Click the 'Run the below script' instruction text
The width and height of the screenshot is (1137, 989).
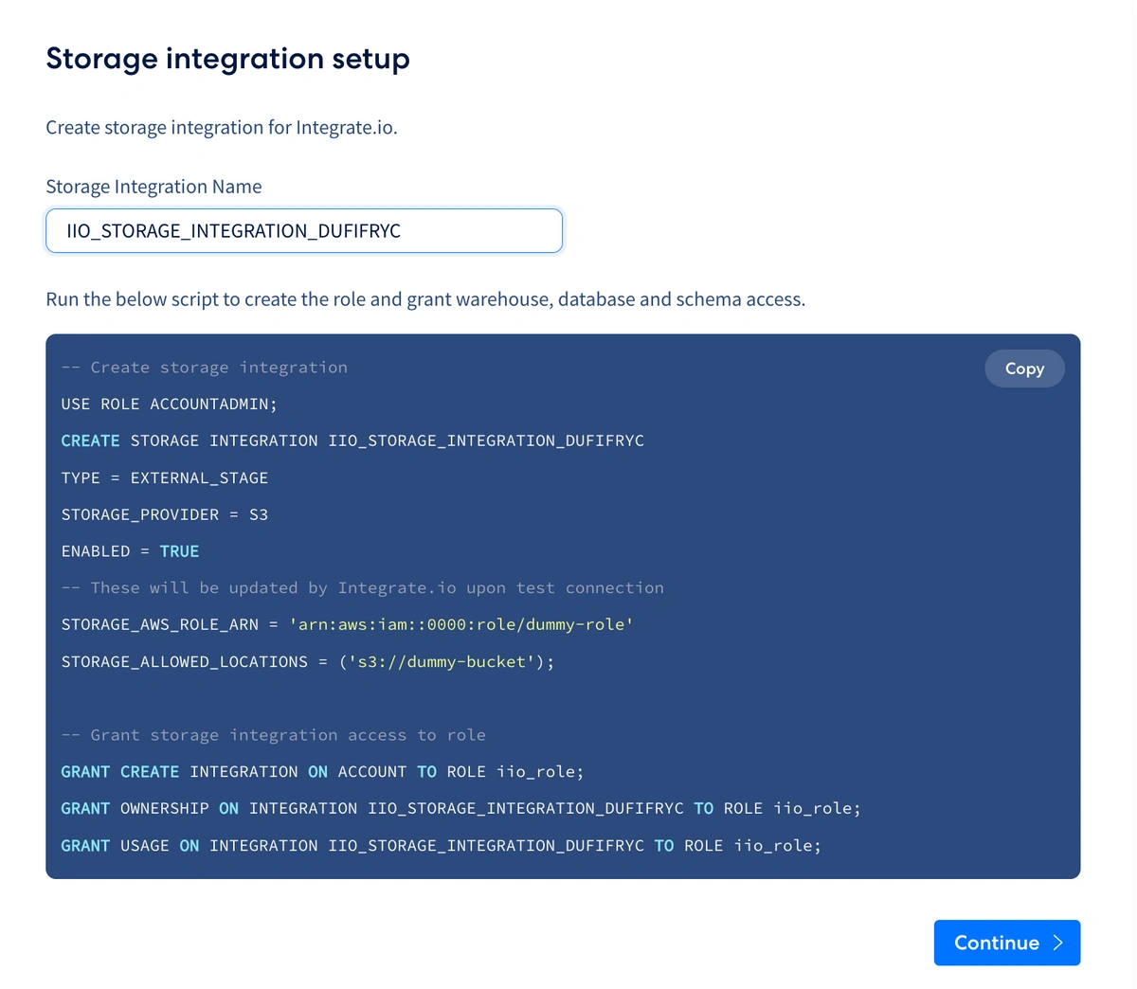pos(425,299)
